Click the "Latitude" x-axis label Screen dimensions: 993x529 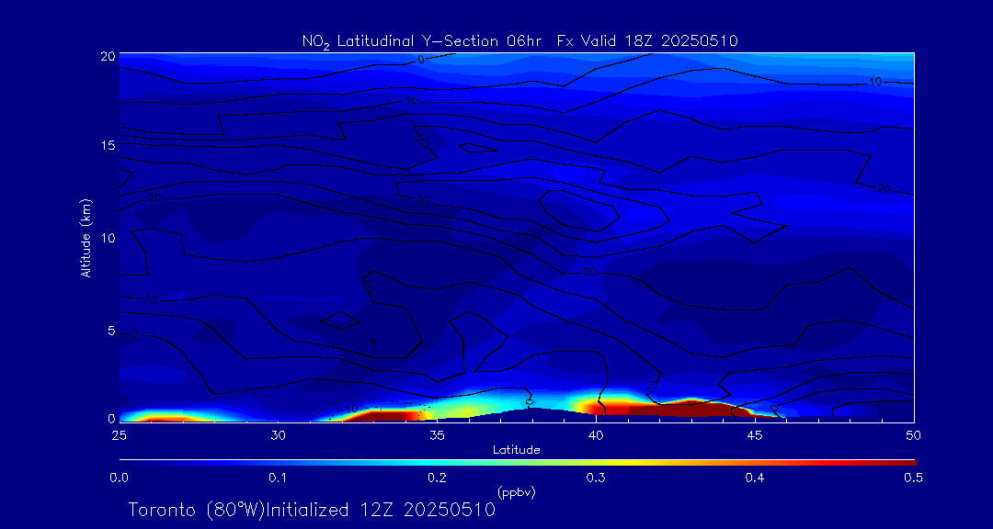(x=517, y=449)
